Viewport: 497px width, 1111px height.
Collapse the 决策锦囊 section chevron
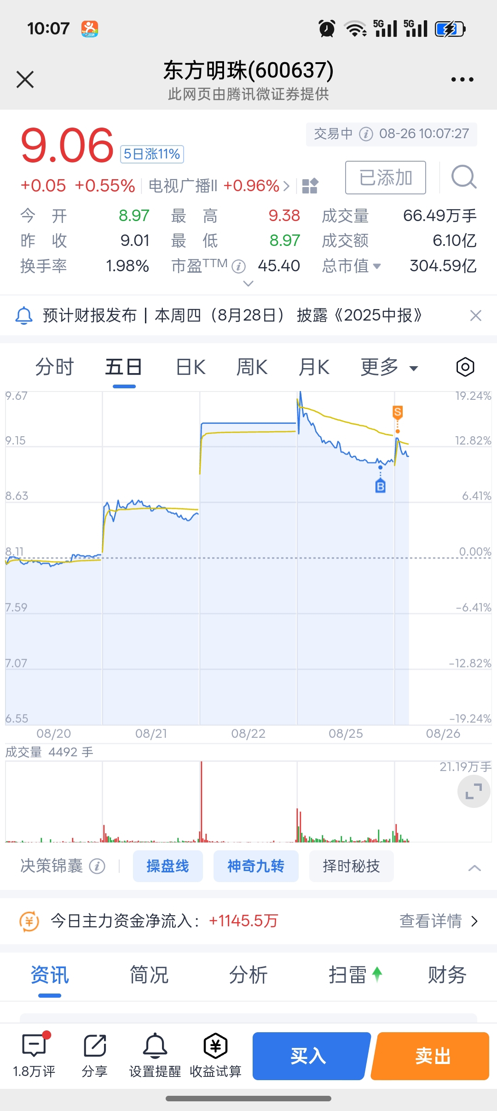[474, 868]
